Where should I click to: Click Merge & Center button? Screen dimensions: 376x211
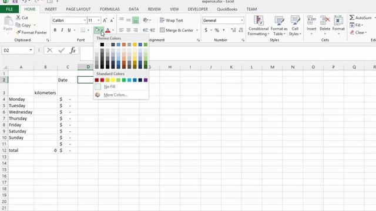(x=176, y=30)
